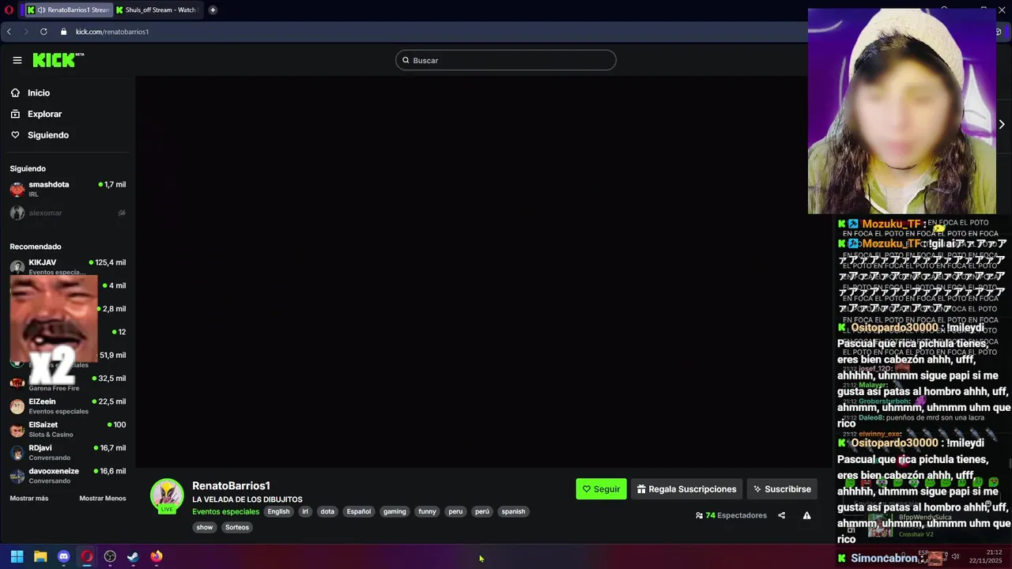The width and height of the screenshot is (1012, 569).
Task: Open a new browser tab
Action: (x=213, y=10)
